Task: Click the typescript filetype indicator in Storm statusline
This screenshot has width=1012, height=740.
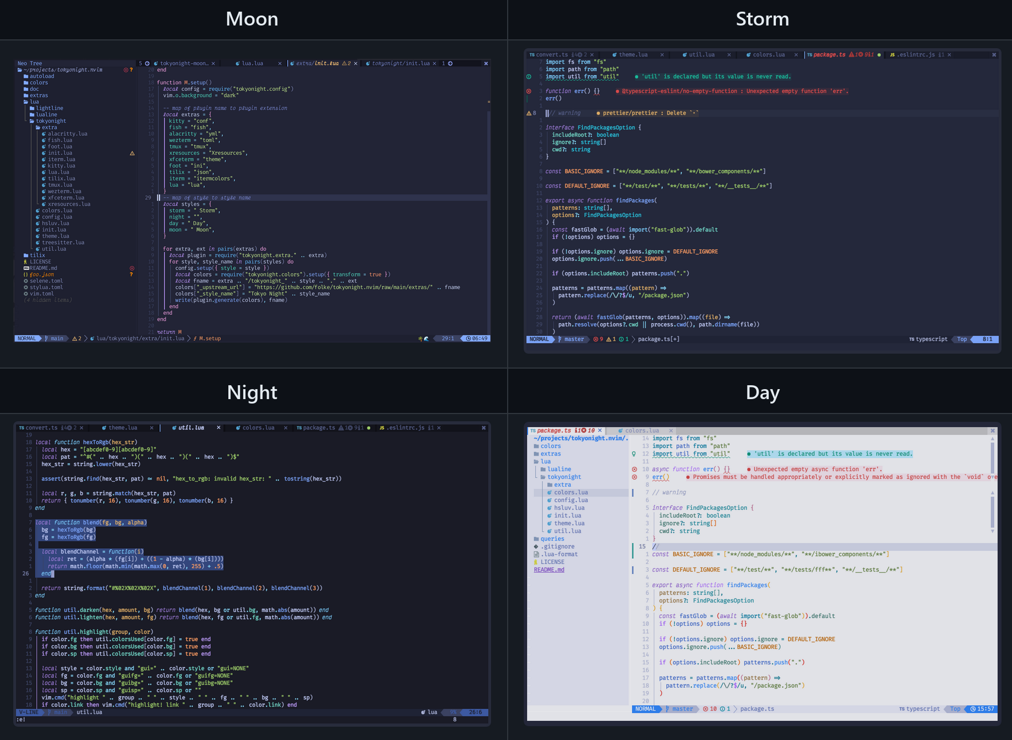Action: coord(928,339)
